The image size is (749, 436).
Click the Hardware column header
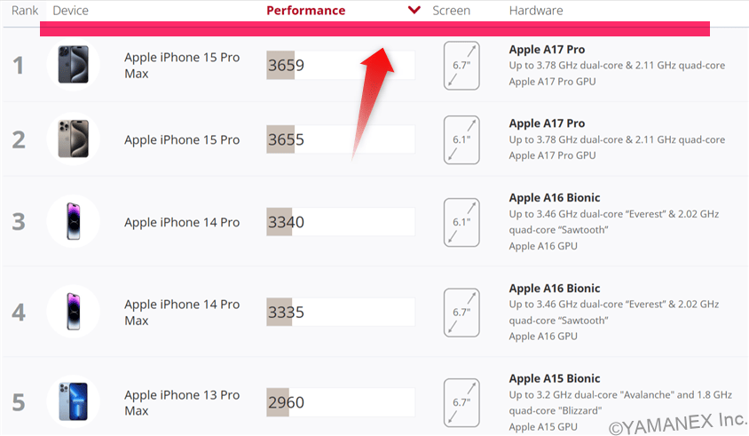[x=536, y=11]
